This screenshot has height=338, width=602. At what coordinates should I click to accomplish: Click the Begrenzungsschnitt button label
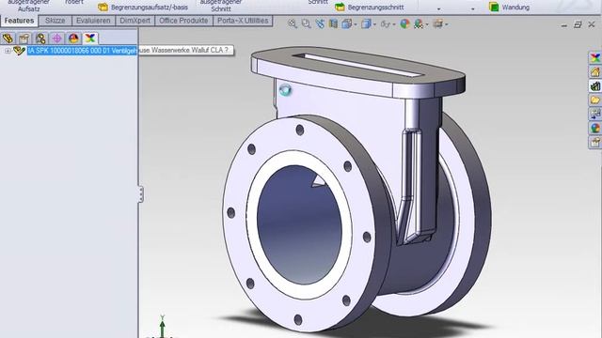coord(375,8)
